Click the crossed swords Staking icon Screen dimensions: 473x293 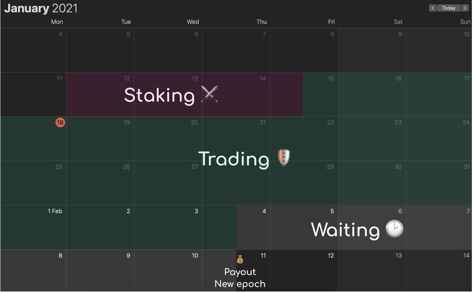click(x=209, y=94)
